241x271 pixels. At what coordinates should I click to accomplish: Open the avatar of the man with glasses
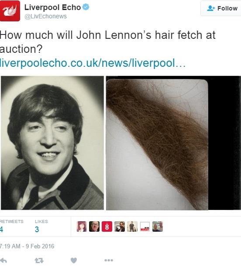tap(94, 226)
